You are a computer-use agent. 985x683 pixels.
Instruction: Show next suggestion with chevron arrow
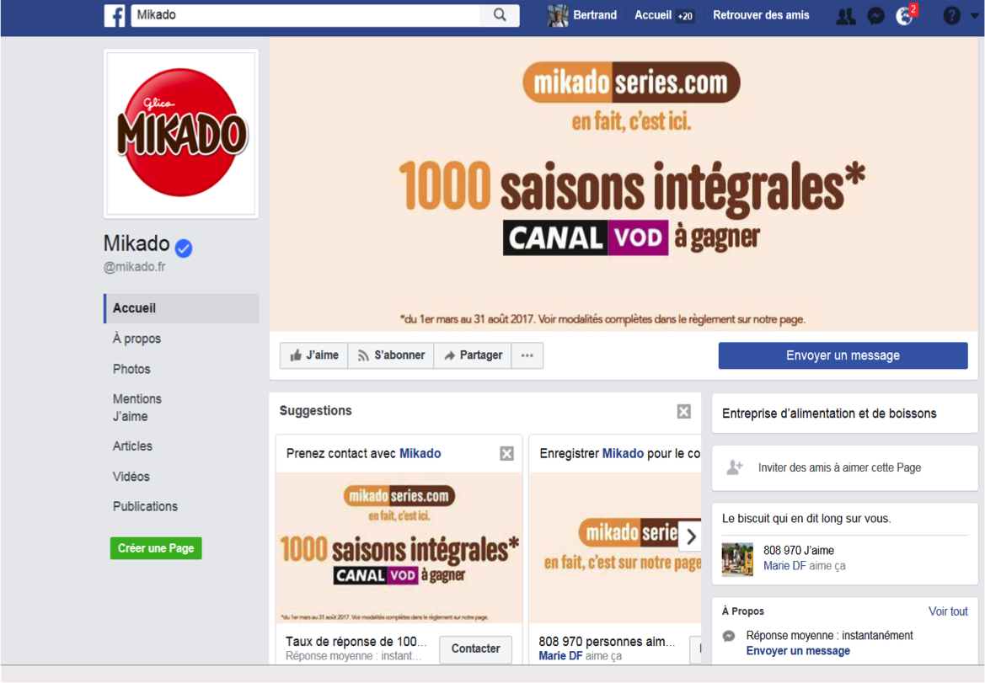[x=690, y=536]
